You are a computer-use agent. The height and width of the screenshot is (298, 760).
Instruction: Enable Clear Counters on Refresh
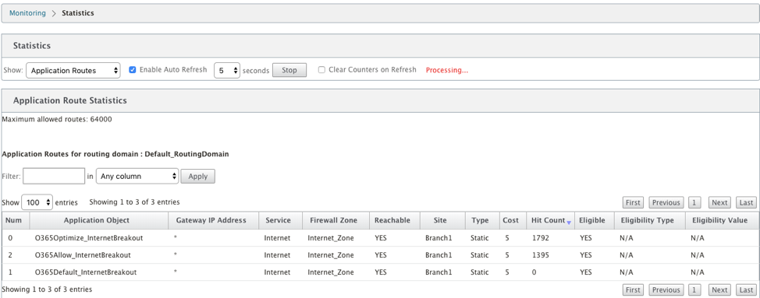(x=321, y=69)
